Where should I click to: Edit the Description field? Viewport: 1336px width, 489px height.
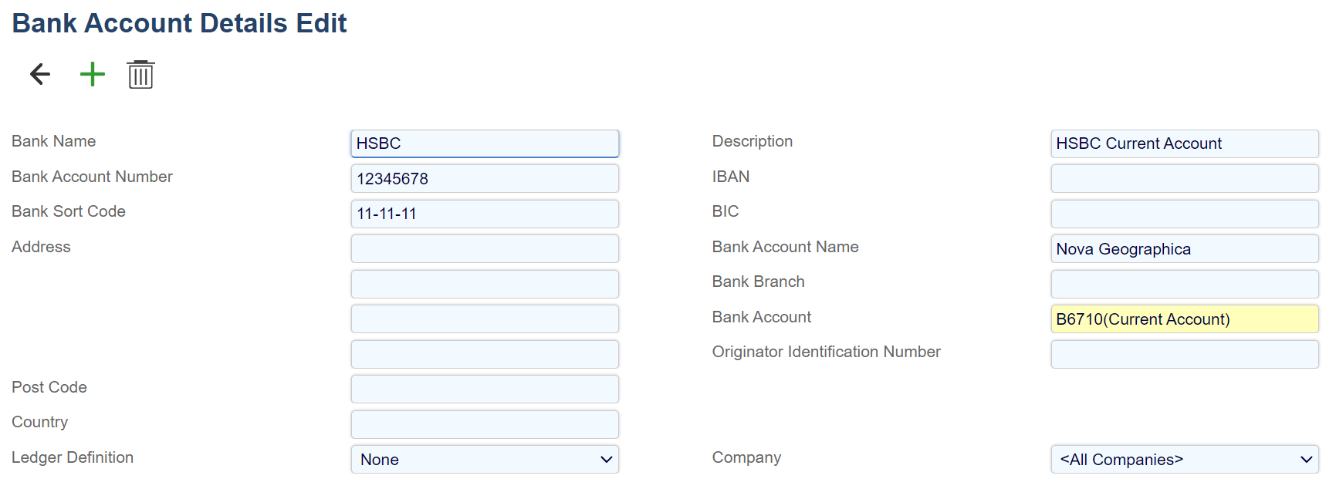pos(1184,143)
